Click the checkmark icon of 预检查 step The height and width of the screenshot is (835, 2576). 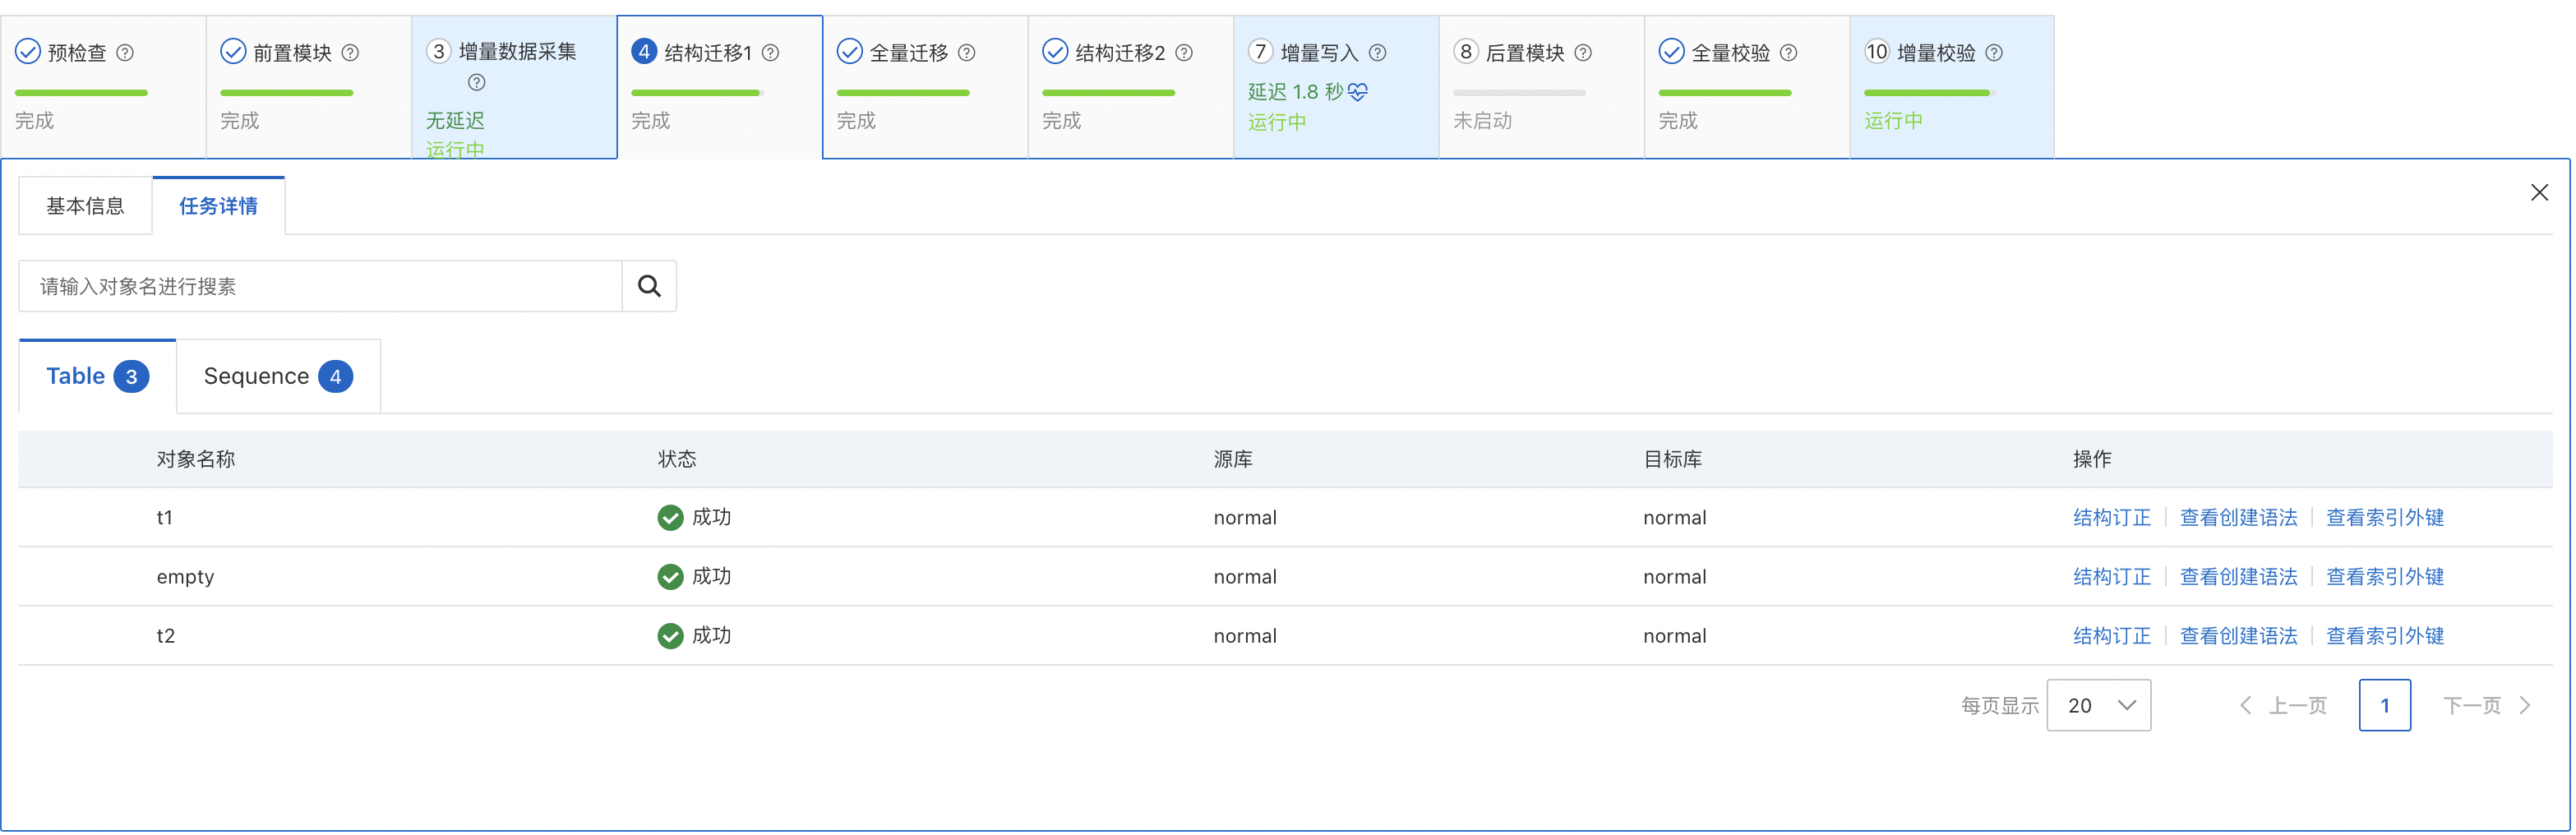pos(28,52)
